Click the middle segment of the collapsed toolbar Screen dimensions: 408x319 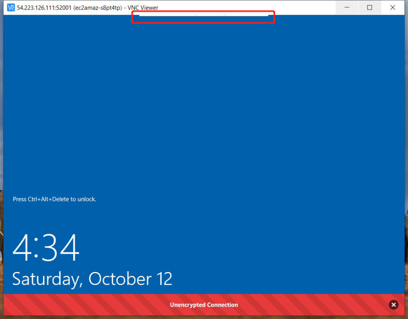pos(211,16)
